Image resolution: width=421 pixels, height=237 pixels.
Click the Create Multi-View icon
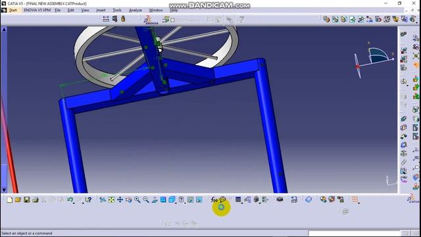click(x=163, y=199)
